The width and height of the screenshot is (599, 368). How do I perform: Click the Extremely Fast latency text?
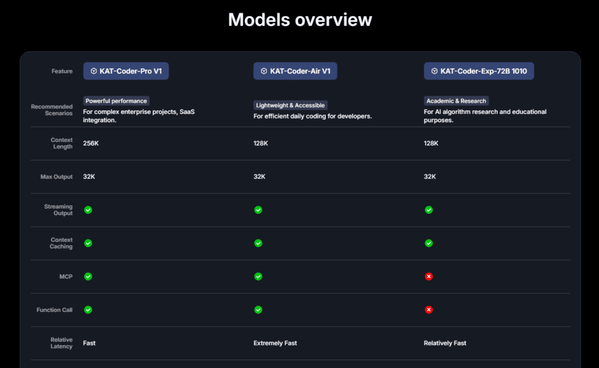275,343
